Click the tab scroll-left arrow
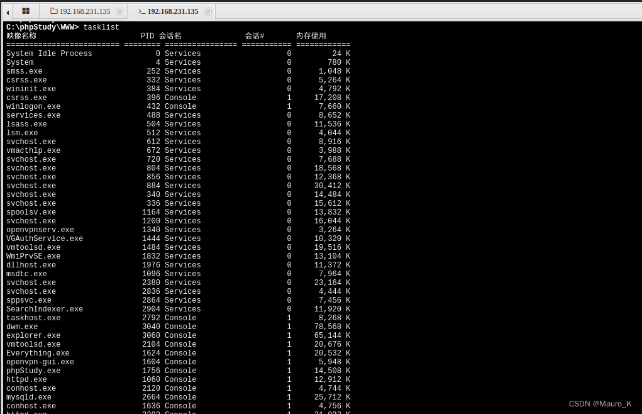The width and height of the screenshot is (642, 414). pyautogui.click(x=8, y=13)
